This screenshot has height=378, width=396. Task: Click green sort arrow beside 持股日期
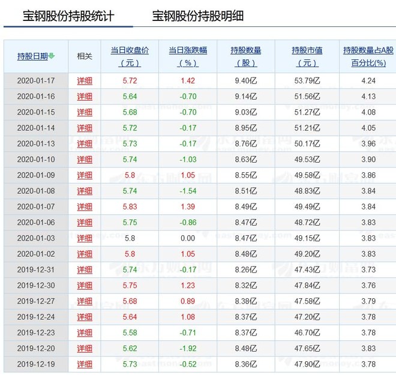tap(52, 56)
